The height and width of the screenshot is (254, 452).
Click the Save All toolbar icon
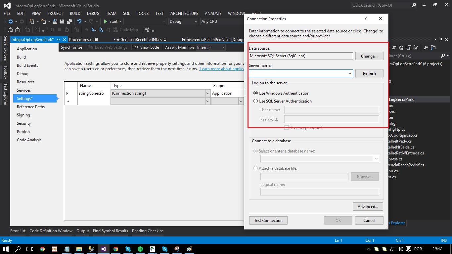[69, 21]
